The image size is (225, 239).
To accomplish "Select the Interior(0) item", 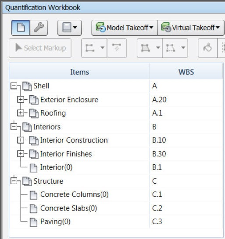I will [x=56, y=167].
